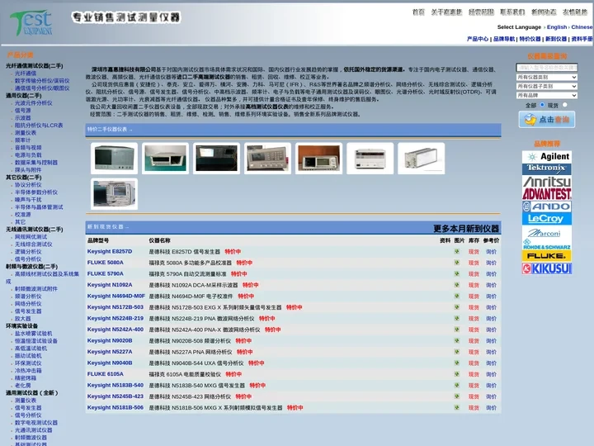Screen dimensions: 594x446
Task: Open the 产品中心 link
Action: [x=478, y=39]
